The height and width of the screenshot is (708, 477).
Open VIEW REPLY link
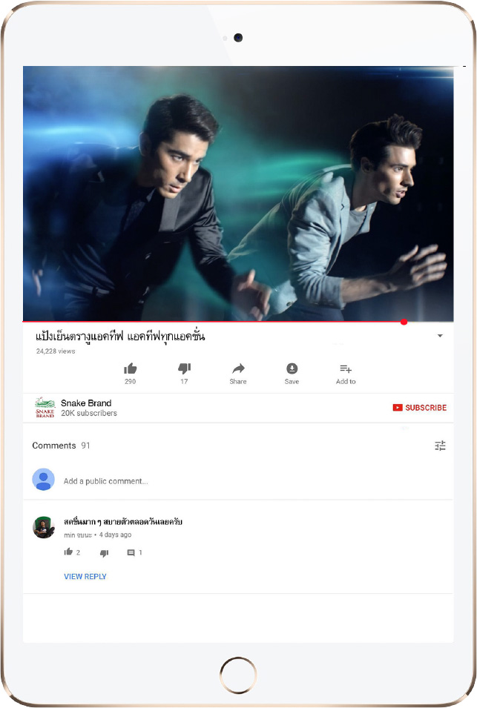click(x=85, y=577)
